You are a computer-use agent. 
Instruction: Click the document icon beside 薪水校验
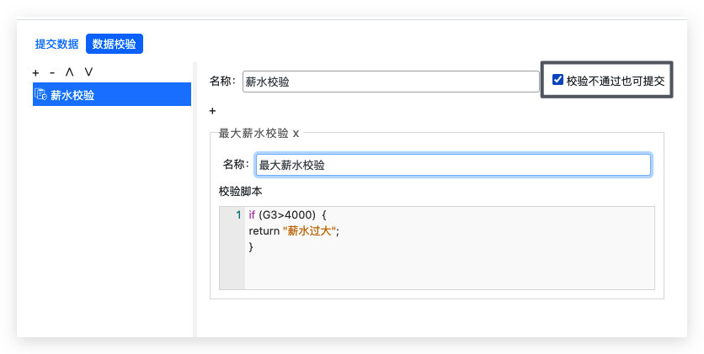point(41,94)
